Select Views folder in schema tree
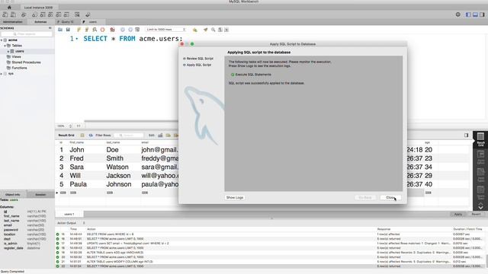The height and width of the screenshot is (274, 488). click(17, 57)
